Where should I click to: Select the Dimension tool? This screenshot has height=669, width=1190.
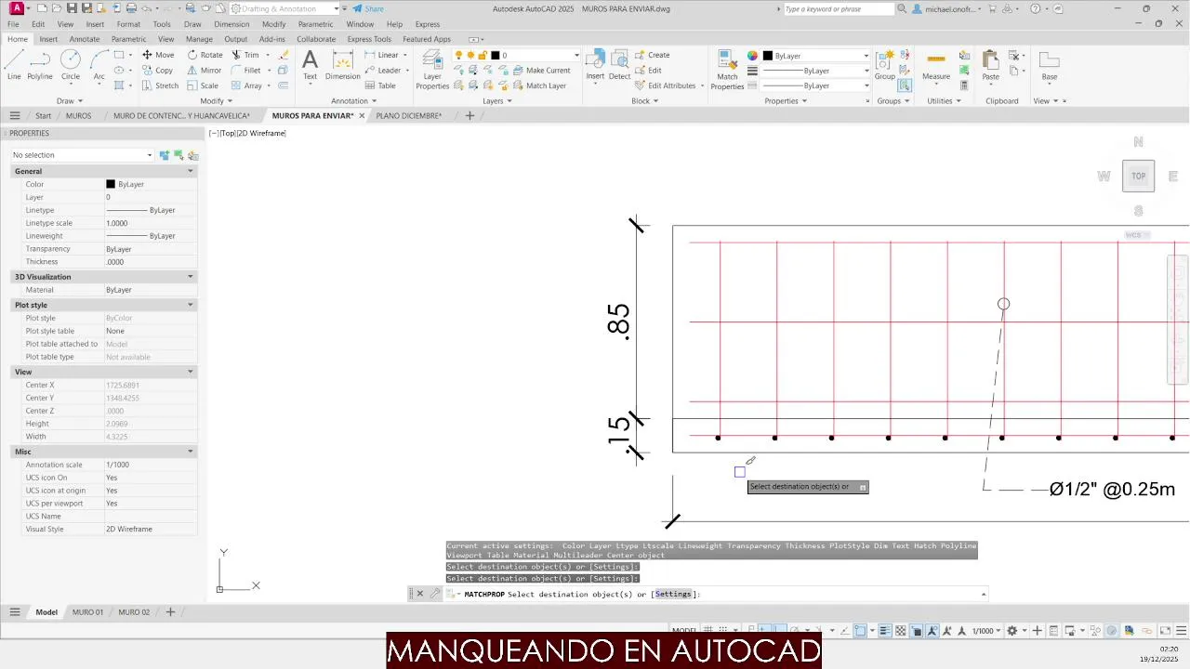point(343,65)
